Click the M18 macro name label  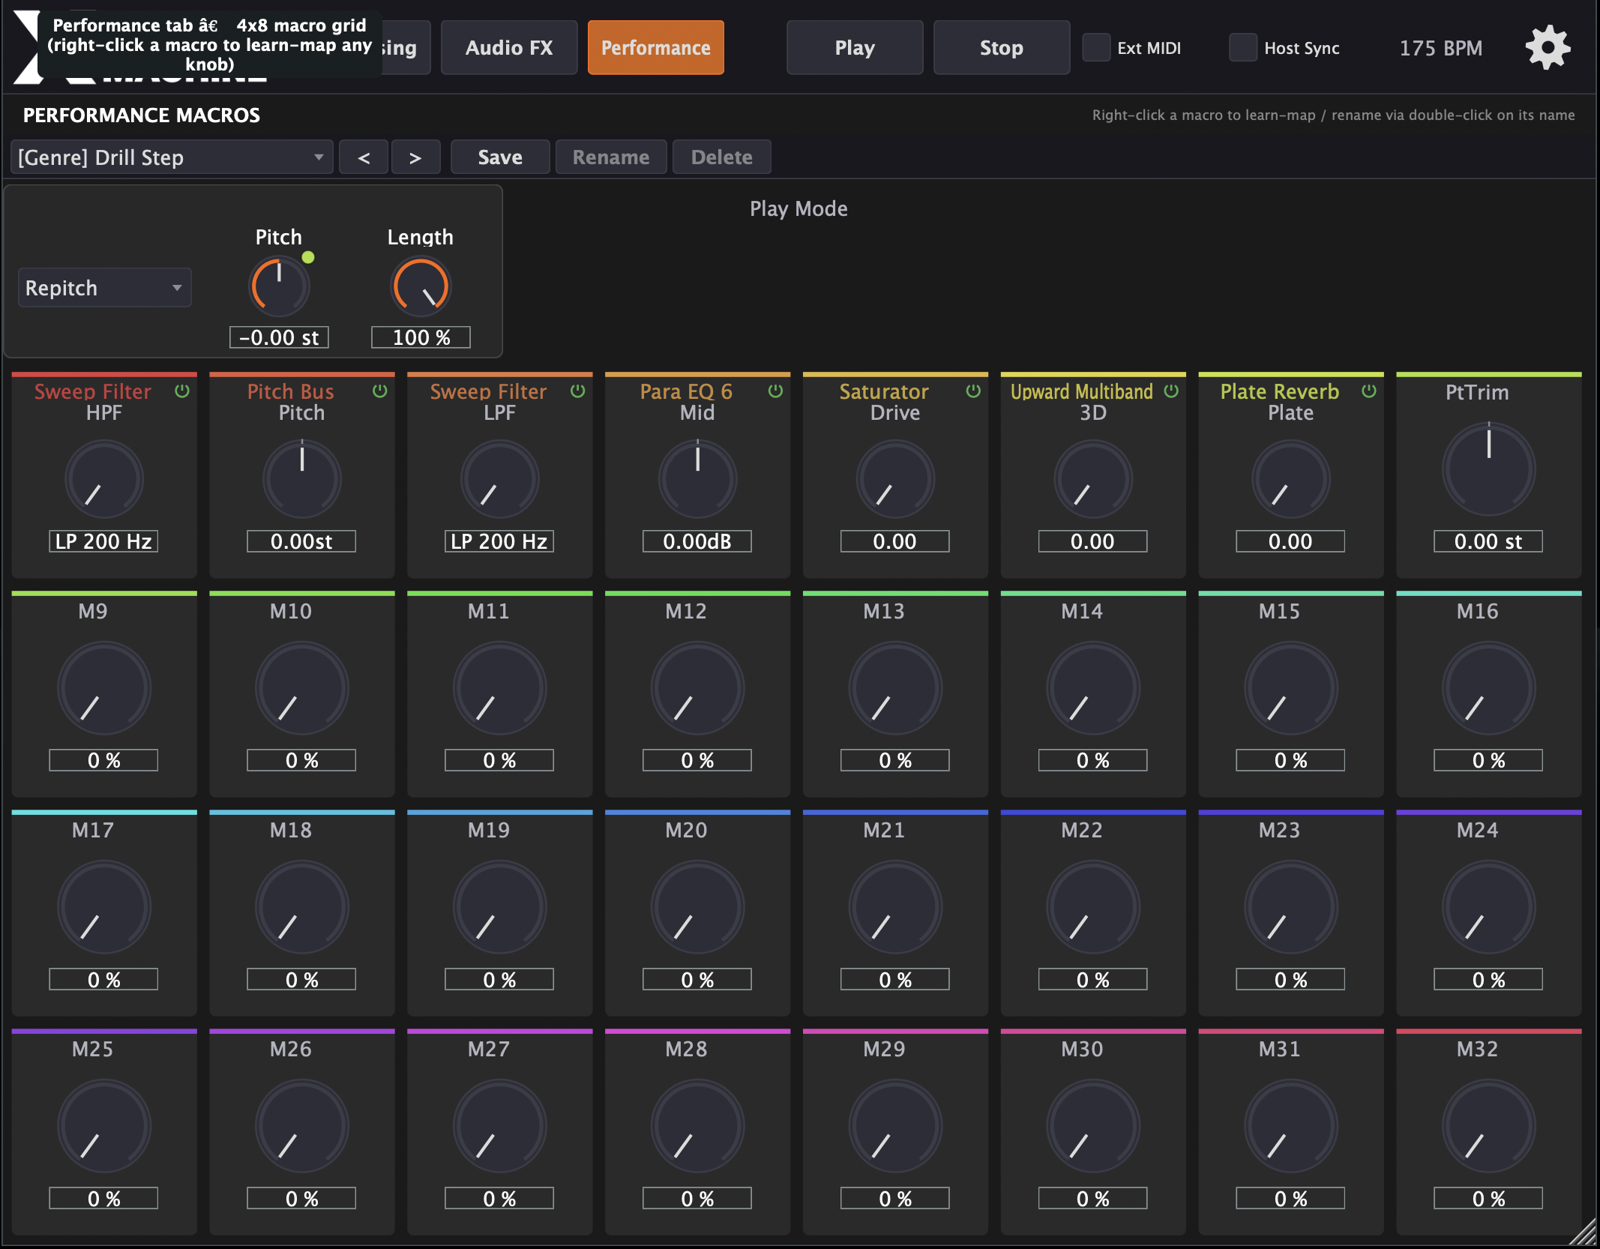pos(291,830)
